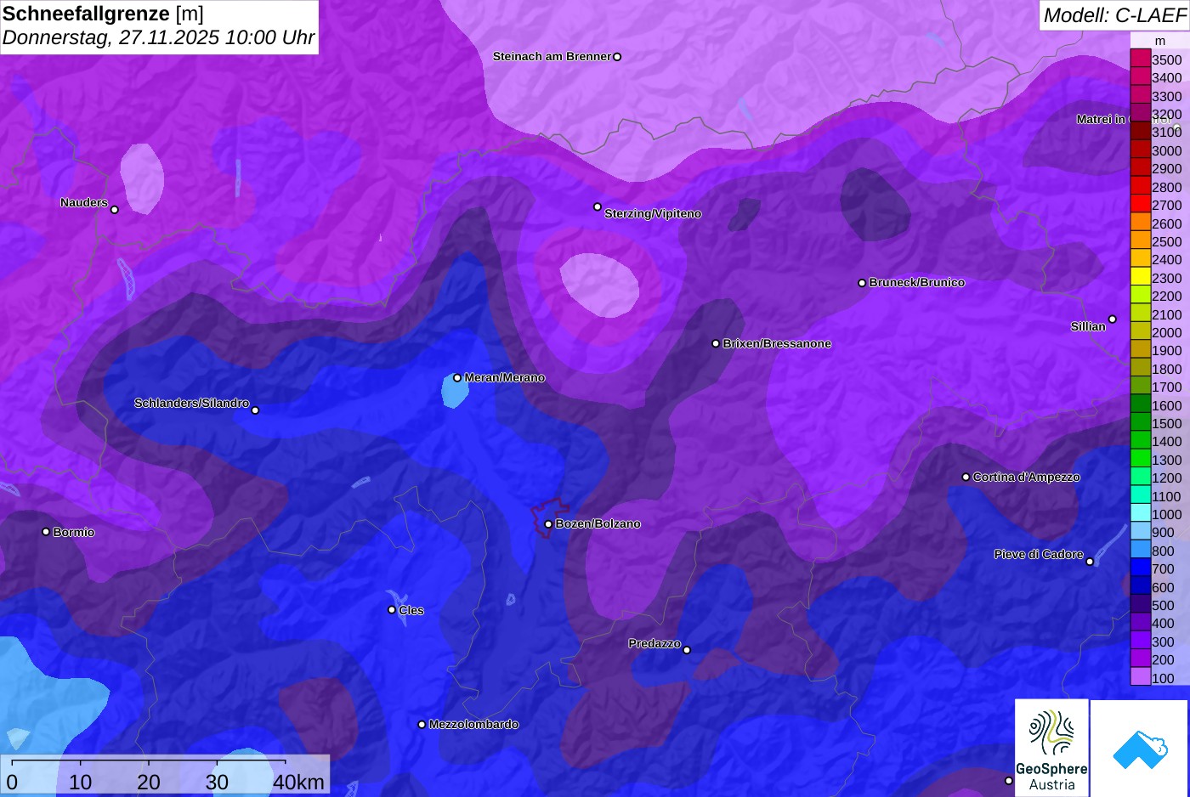Click the Schneefallgrenze [m] title
The width and height of the screenshot is (1190, 797).
(103, 14)
